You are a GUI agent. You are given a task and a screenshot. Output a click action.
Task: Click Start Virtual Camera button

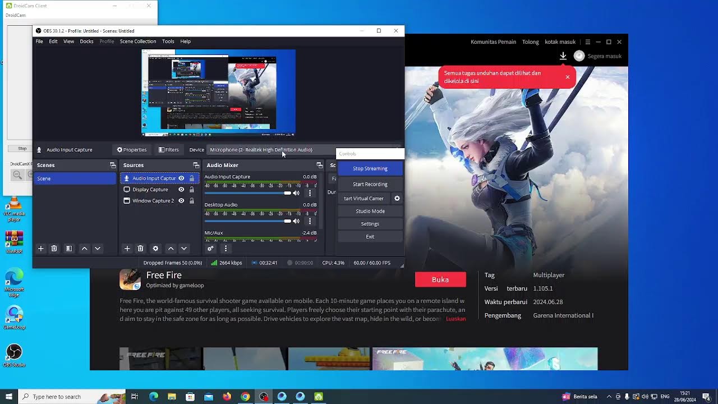(x=363, y=199)
